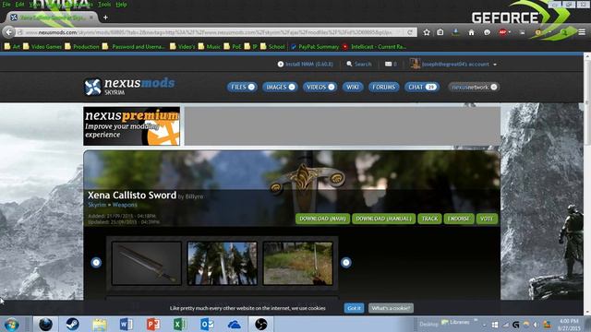Click the Install NMM link
Viewport: 591px width, 332px height.
tap(306, 64)
